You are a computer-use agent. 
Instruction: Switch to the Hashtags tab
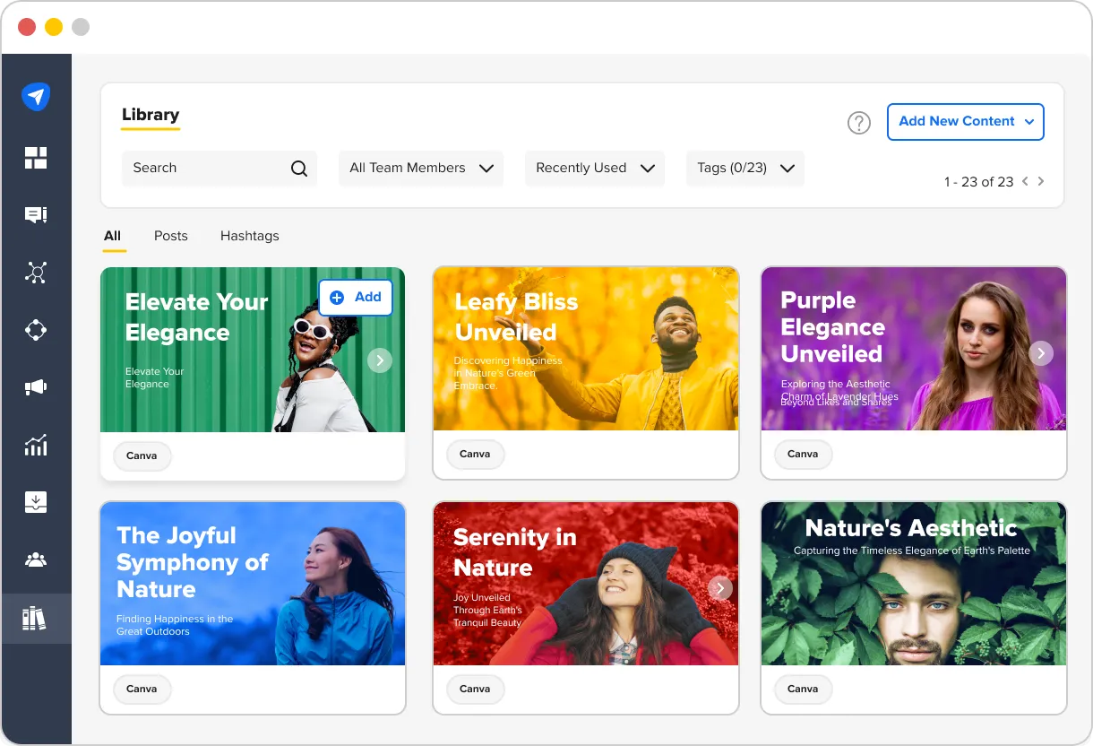(x=249, y=236)
